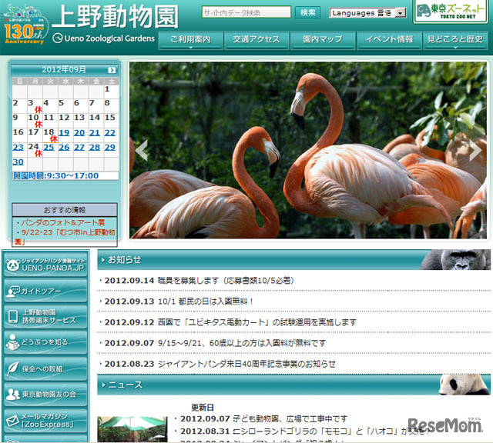Click the calendar next-month arrow

[112, 70]
